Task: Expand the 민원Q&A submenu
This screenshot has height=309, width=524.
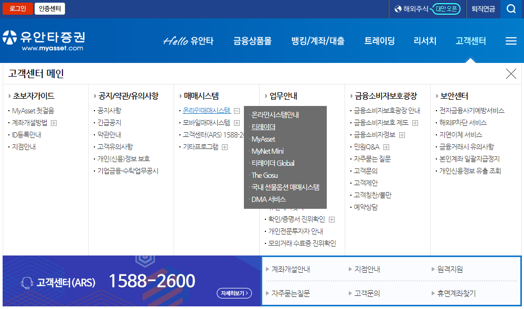Action: coord(387,147)
